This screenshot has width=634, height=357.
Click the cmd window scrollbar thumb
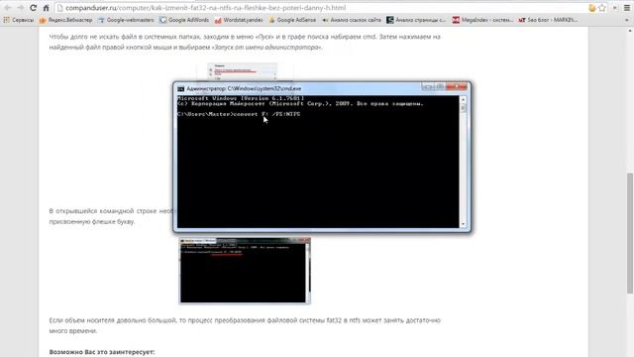point(463,108)
